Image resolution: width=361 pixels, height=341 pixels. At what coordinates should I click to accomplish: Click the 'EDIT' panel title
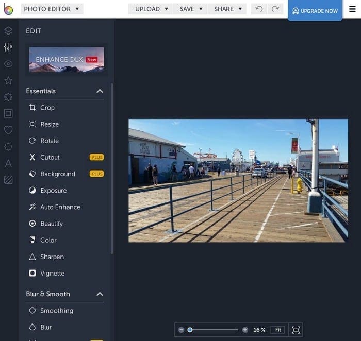point(34,31)
